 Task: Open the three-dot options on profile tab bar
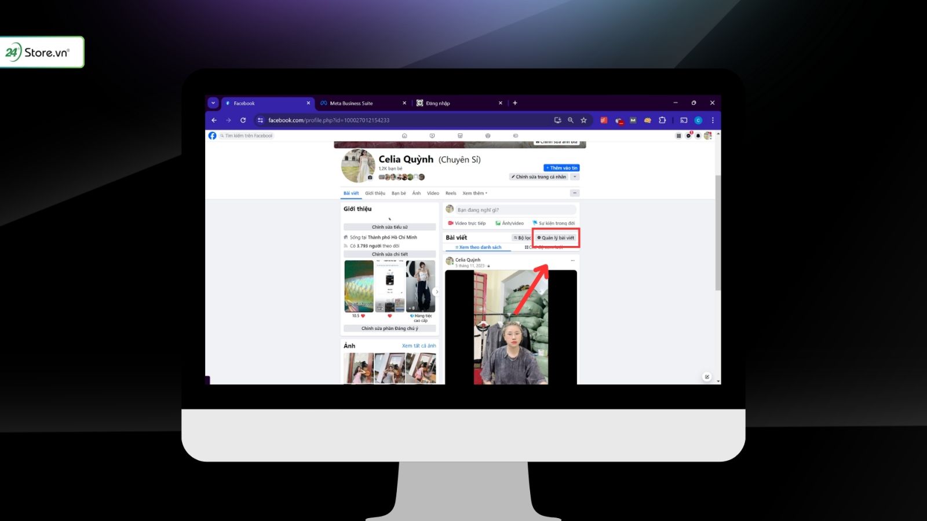[x=575, y=193]
